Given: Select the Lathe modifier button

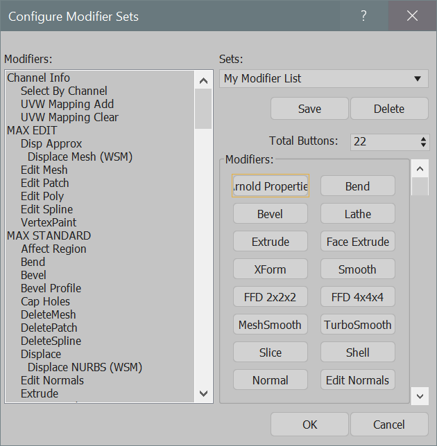Looking at the screenshot, I should coord(357,213).
